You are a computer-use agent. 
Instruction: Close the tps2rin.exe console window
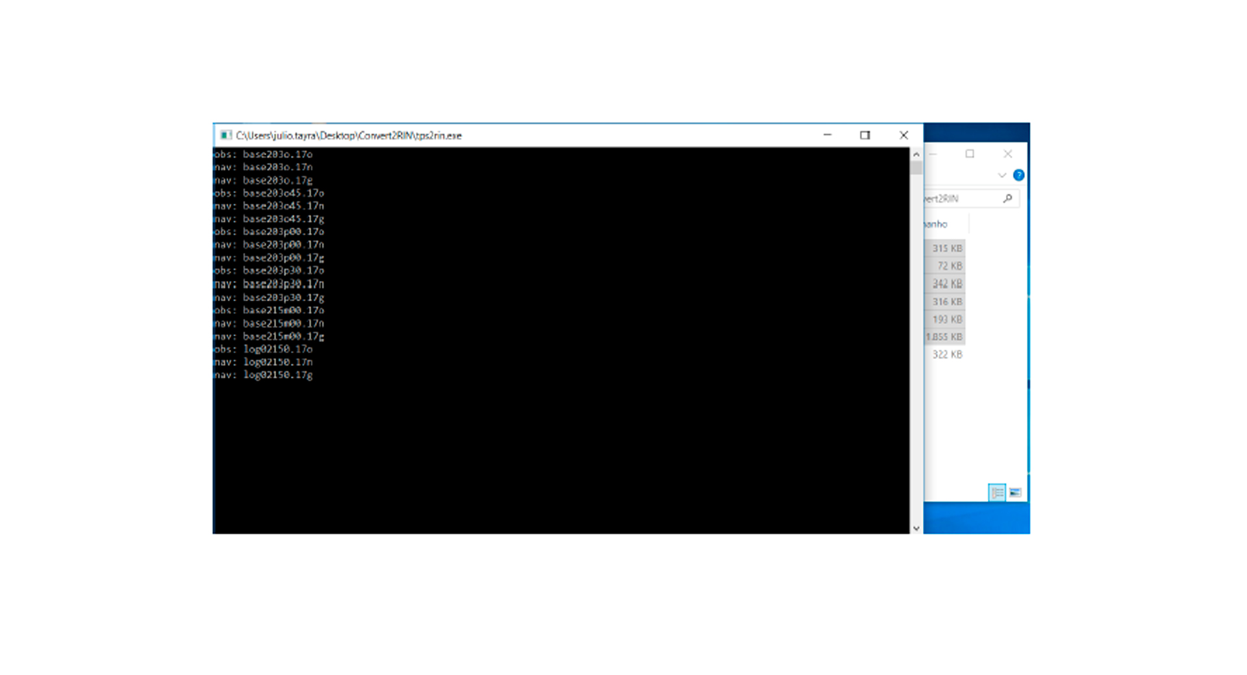(903, 135)
